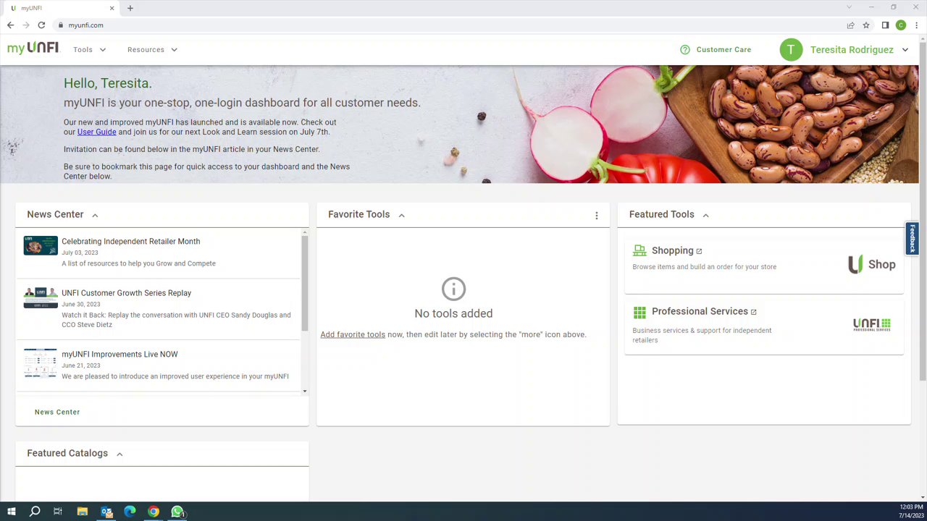Click Add favorite tools link
Screen dimensions: 927x521
click(x=353, y=334)
